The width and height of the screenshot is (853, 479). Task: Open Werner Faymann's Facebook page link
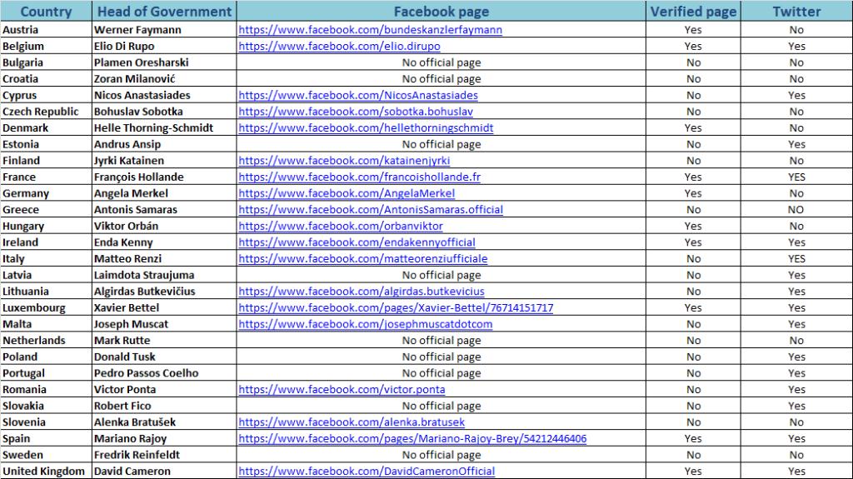coord(371,30)
